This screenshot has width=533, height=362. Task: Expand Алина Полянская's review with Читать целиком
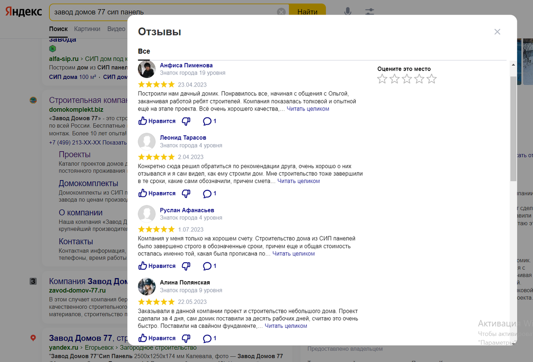click(286, 326)
